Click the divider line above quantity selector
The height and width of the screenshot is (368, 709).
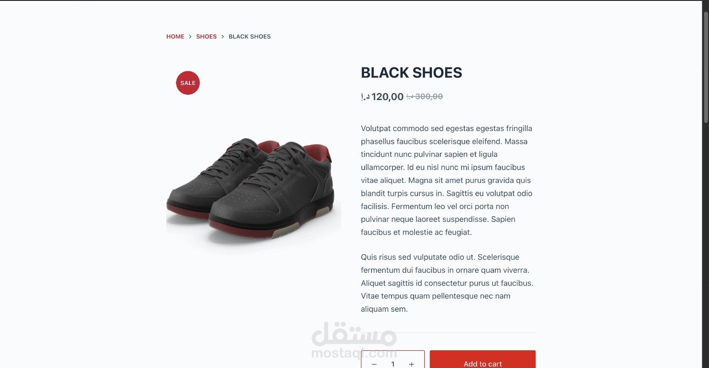[x=448, y=333]
